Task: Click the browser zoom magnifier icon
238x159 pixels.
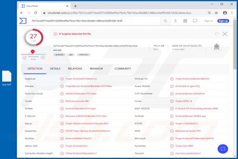Action: (209, 13)
